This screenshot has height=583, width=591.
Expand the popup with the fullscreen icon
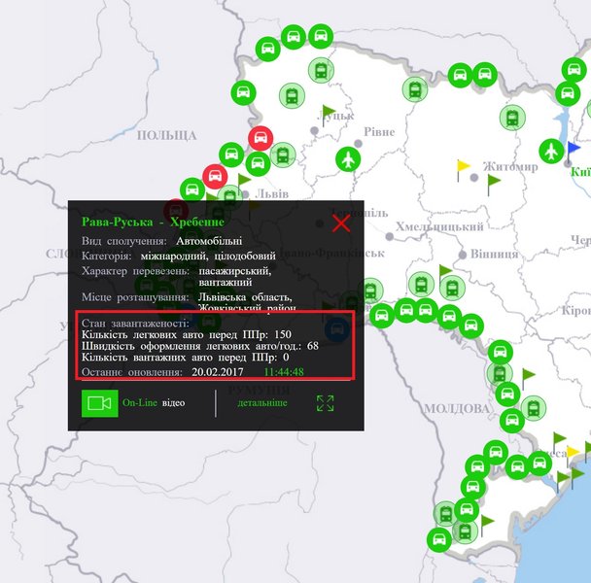click(326, 403)
